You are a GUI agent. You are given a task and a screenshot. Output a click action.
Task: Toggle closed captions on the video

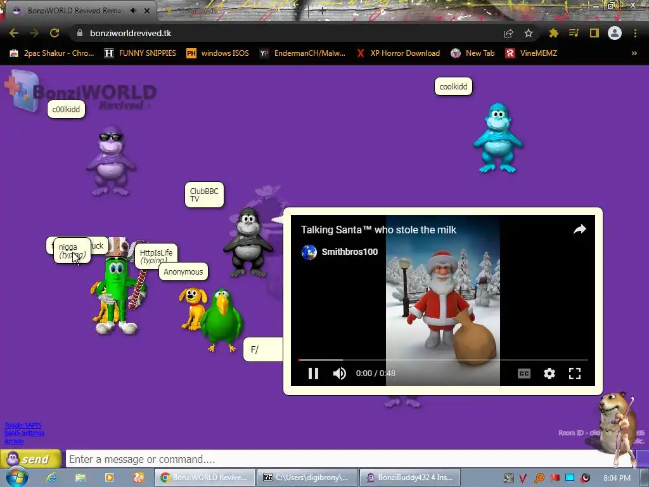pos(524,373)
